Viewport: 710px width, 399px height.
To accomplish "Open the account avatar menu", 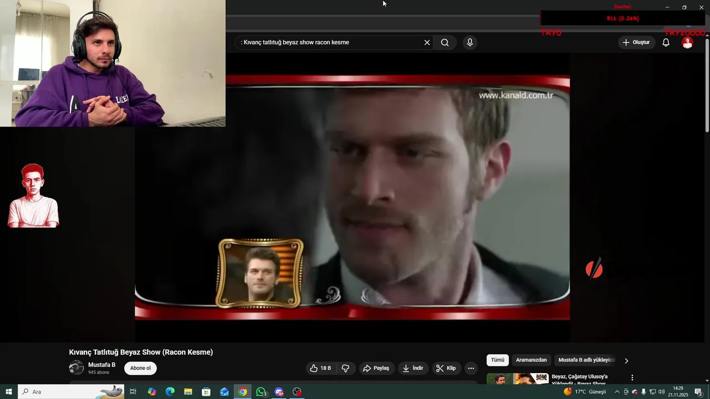I will 687,43.
